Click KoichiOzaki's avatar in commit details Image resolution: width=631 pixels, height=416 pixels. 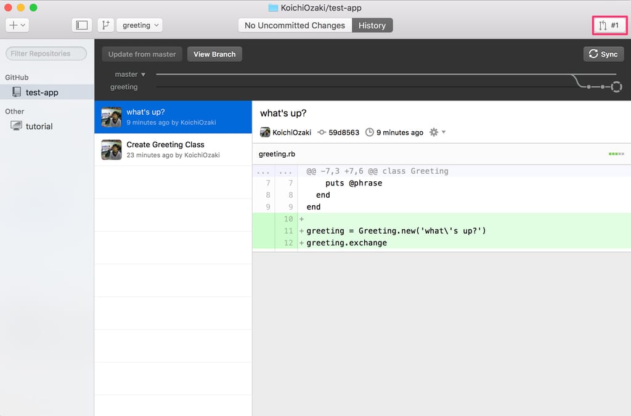click(264, 131)
